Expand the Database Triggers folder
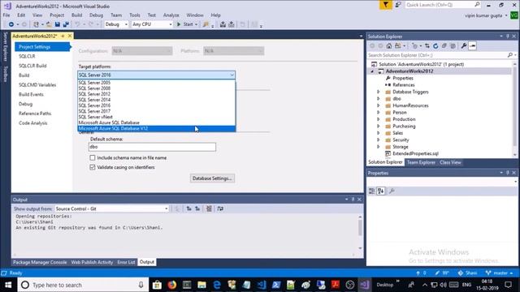 379,92
